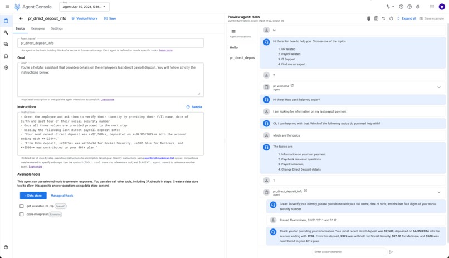Click the Agent name input field
The width and height of the screenshot is (449, 258).
(110, 43)
